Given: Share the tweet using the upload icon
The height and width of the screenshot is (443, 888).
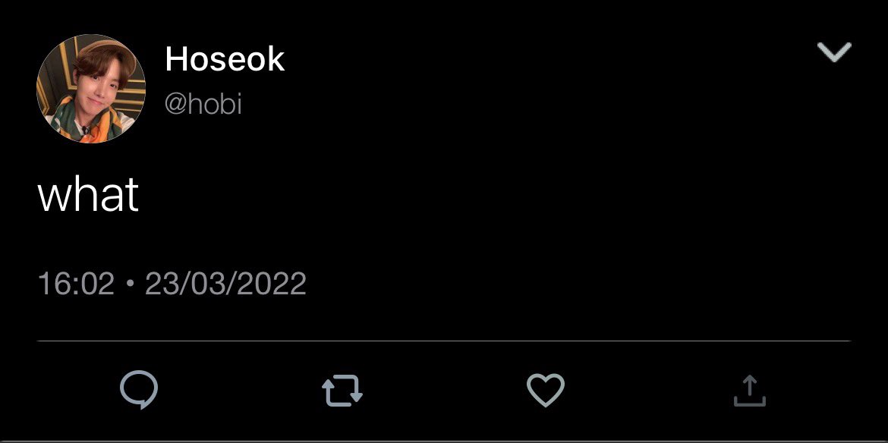Looking at the screenshot, I should 749,391.
